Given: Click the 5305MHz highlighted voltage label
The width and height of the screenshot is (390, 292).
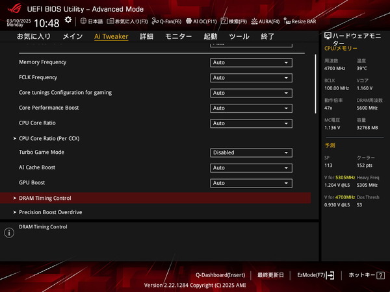Looking at the screenshot, I should pos(345,178).
